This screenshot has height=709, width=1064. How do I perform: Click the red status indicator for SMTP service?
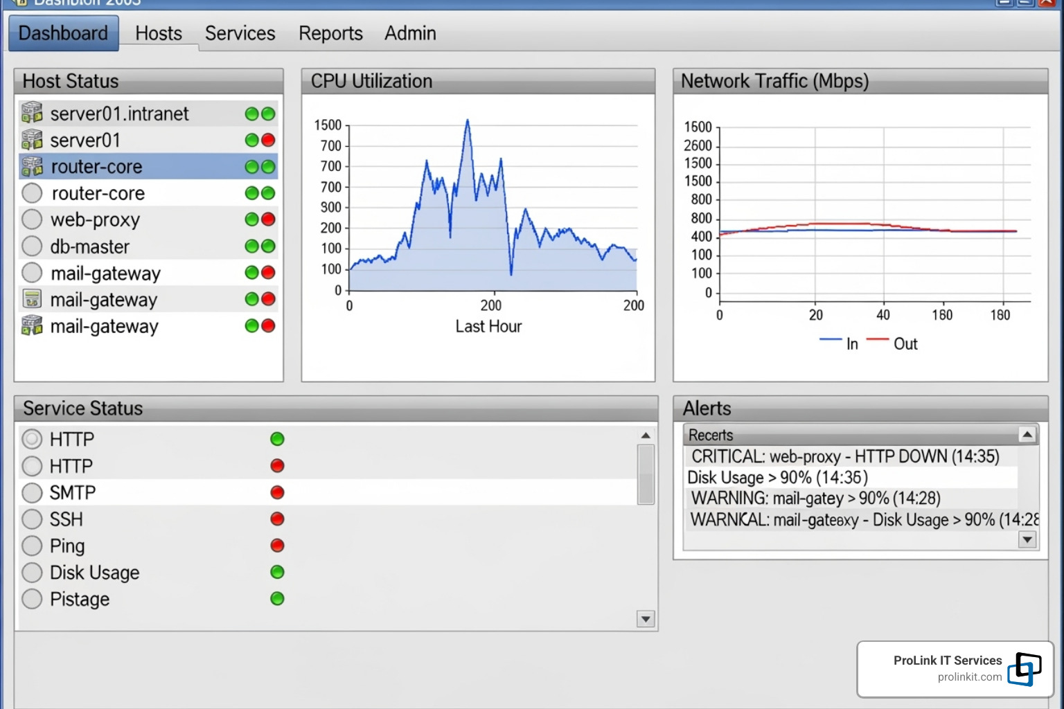[277, 492]
